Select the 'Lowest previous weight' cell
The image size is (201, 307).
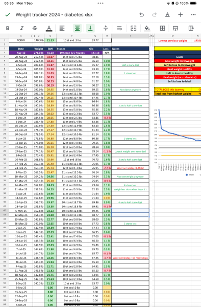point(173,41)
